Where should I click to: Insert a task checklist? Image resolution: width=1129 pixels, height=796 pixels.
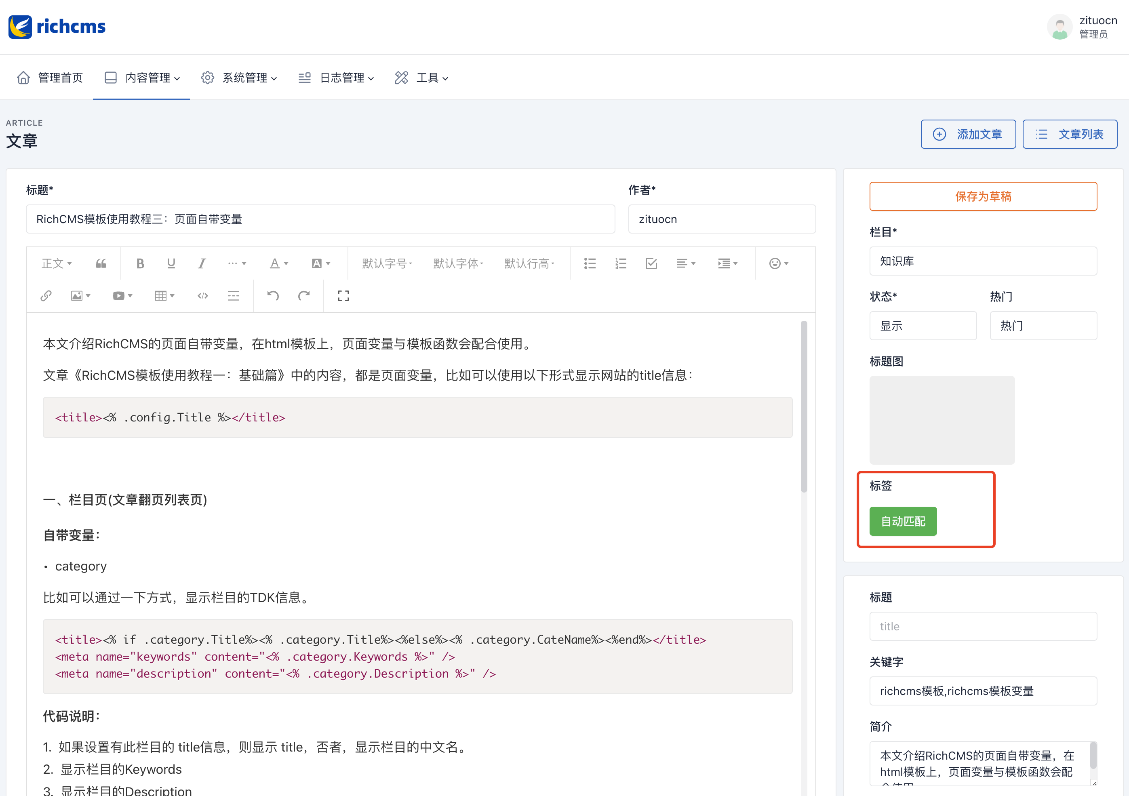(x=651, y=263)
